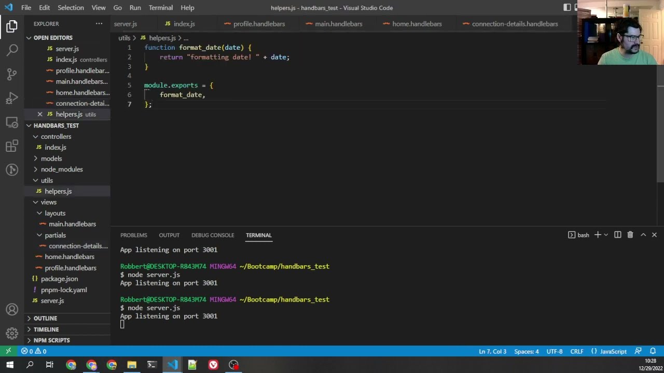Change end of line sequence CRLF
Screen dimensions: 664x373
[577, 351]
